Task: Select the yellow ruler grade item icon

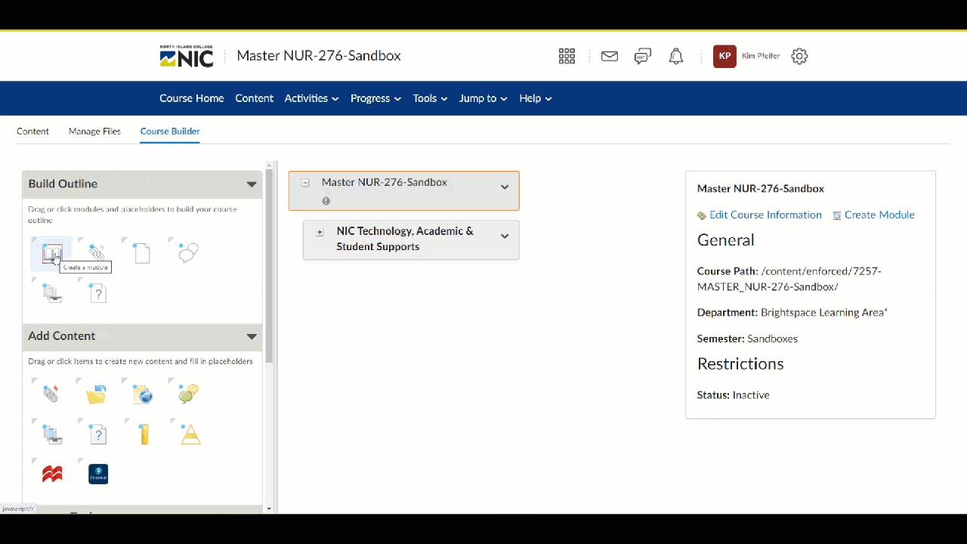Action: 143,433
